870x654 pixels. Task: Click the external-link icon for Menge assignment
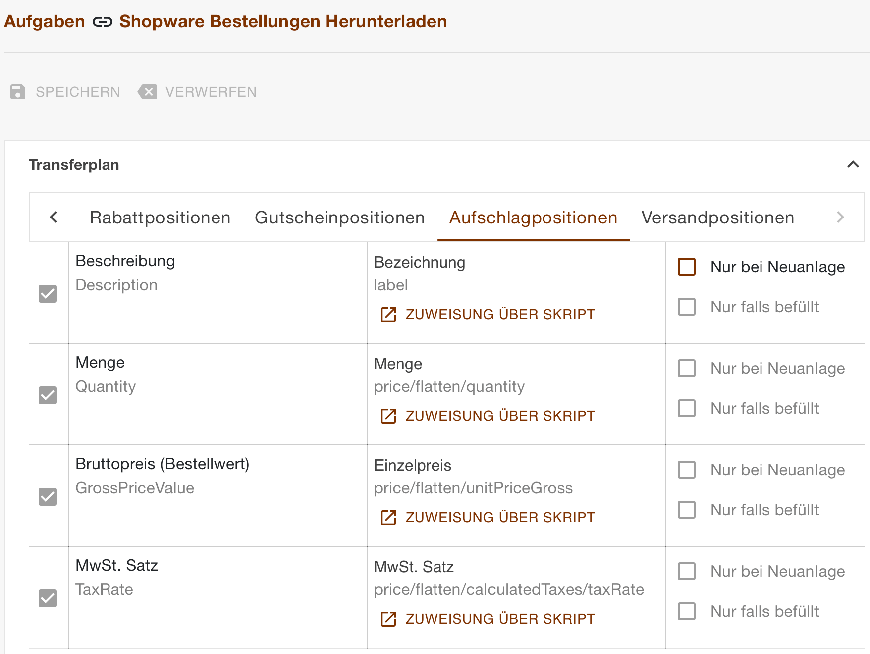pyautogui.click(x=387, y=416)
